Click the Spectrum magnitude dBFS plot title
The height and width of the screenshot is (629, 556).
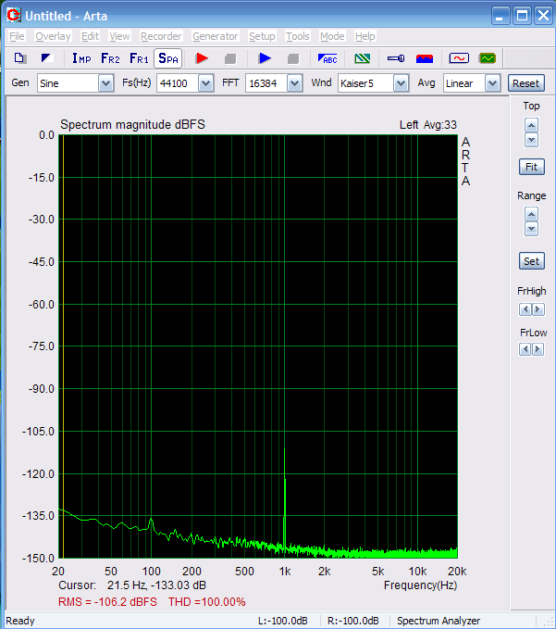pyautogui.click(x=132, y=124)
